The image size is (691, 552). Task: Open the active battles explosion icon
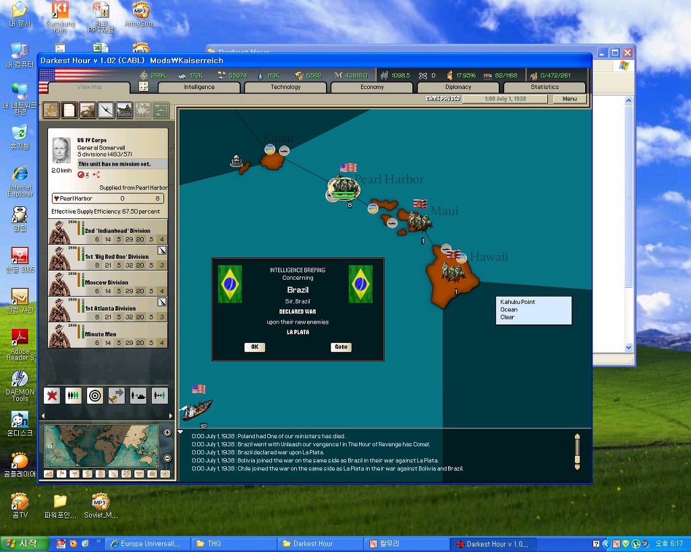pos(142,110)
